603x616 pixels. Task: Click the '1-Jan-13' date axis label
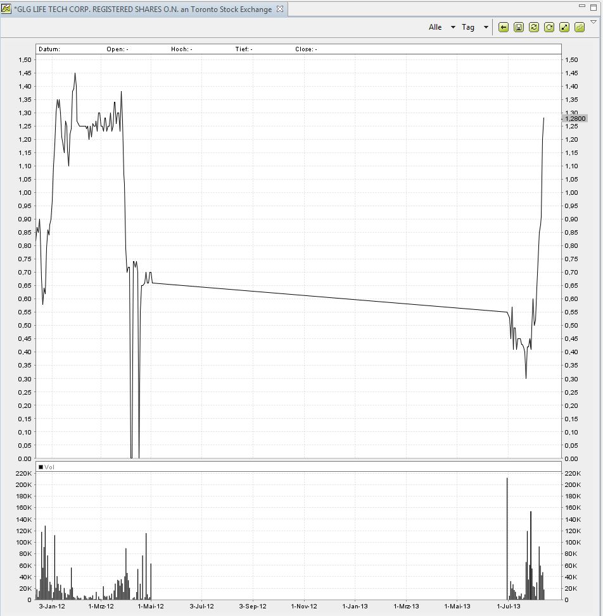click(x=355, y=606)
